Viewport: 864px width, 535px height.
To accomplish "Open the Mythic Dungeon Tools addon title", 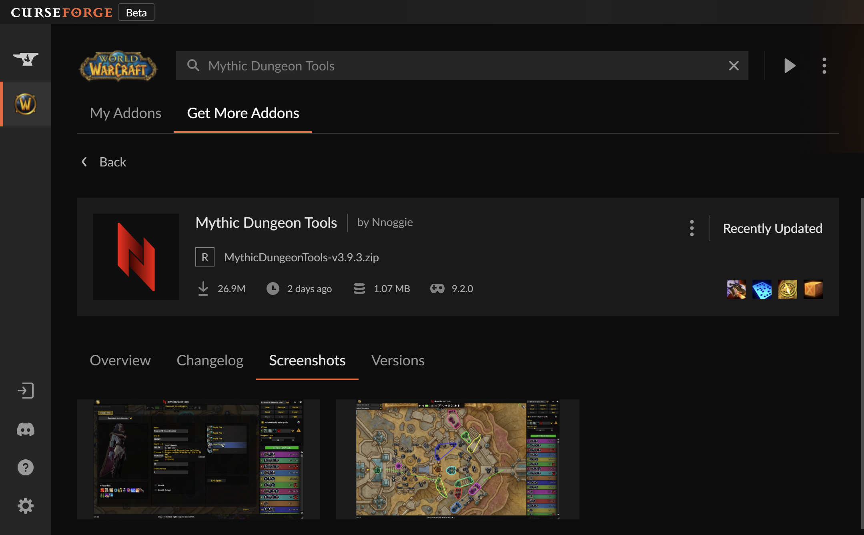I will click(x=266, y=222).
